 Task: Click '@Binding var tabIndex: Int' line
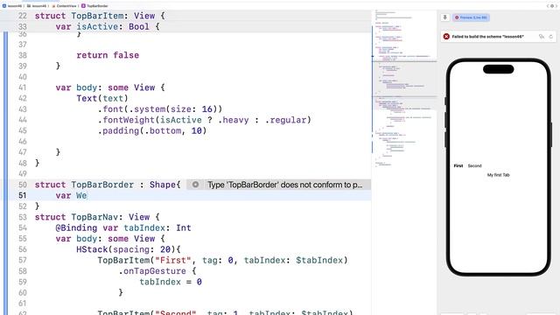point(123,227)
